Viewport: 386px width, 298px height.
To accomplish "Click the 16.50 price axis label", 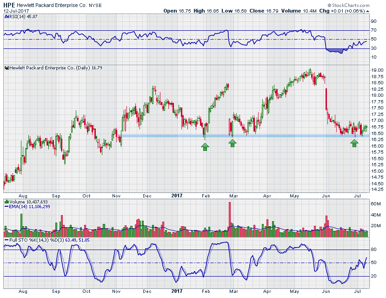I will 377,133.
